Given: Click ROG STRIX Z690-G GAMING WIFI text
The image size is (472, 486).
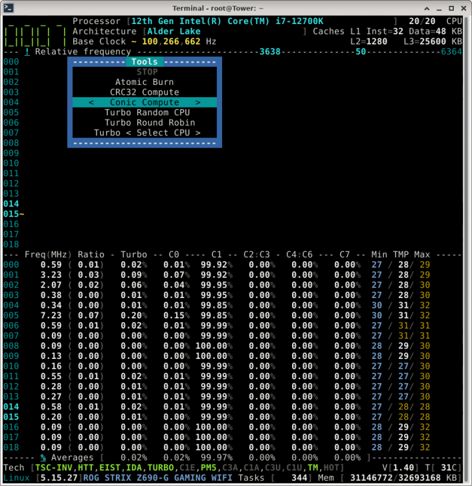Looking at the screenshot, I should click(157, 478).
